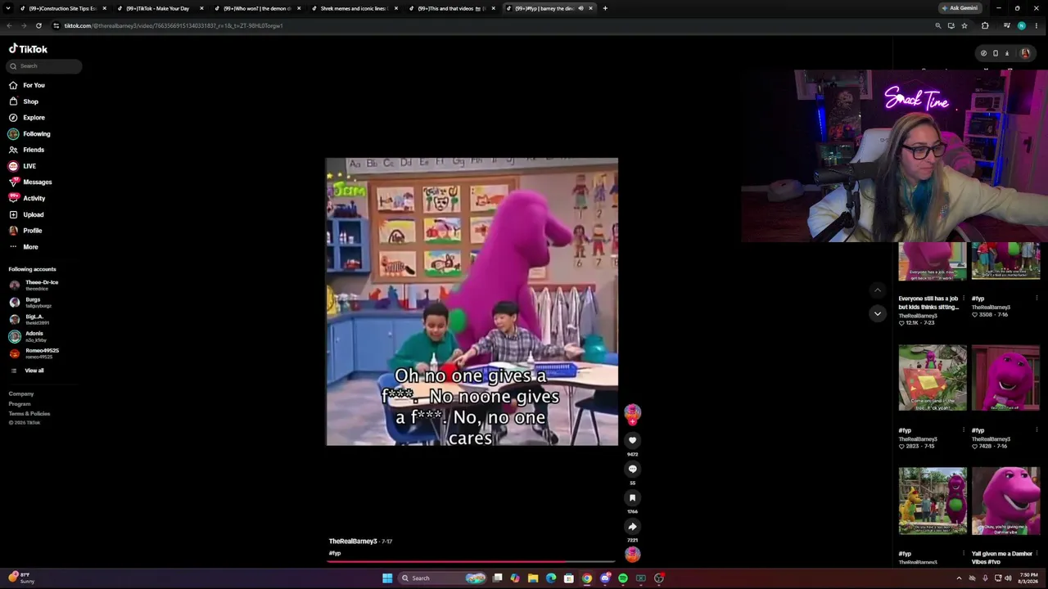Open the Following feed
Image resolution: width=1048 pixels, height=589 pixels.
click(29, 134)
